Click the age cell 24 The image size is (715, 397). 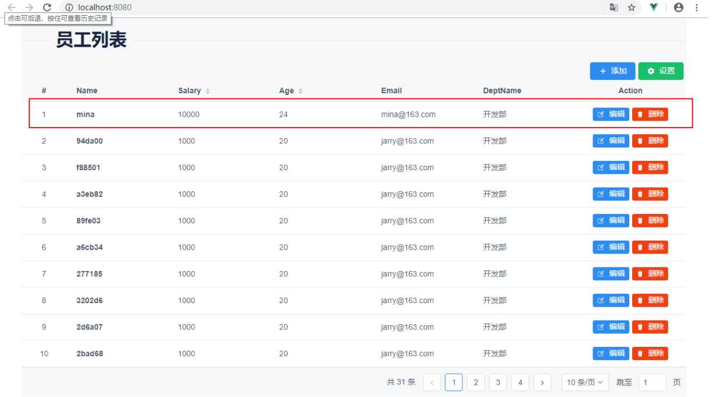tap(283, 115)
